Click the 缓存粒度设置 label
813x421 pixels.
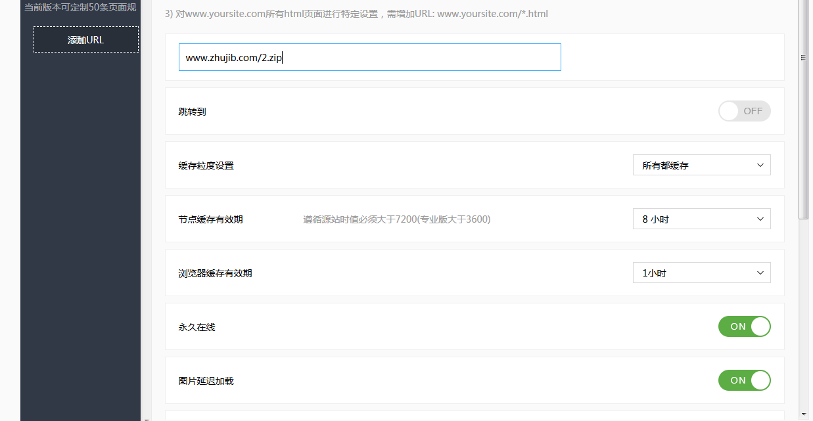pos(206,166)
